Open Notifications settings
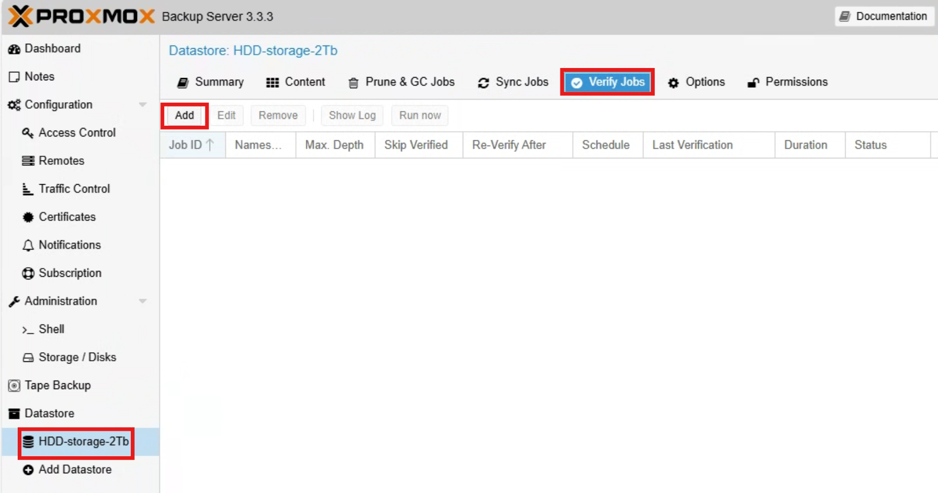 pyautogui.click(x=80, y=245)
